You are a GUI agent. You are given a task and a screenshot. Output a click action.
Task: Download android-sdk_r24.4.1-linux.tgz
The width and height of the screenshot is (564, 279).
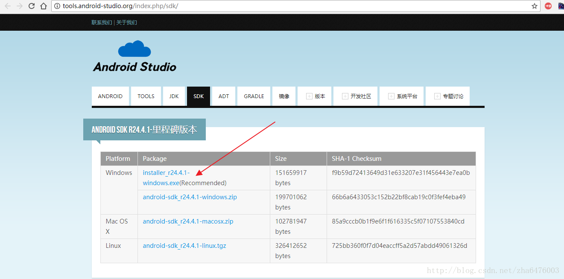(x=184, y=246)
